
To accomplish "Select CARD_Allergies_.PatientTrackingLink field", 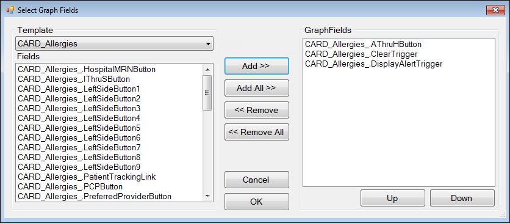I will (87, 177).
